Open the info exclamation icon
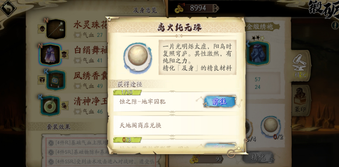This screenshot has width=339, height=167. click(x=335, y=25)
